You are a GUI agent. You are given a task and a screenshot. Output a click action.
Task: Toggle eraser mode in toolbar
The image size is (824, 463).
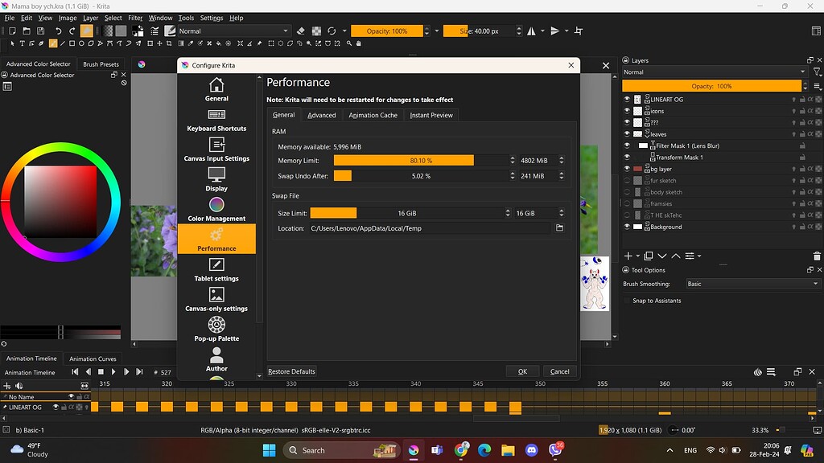pyautogui.click(x=301, y=31)
